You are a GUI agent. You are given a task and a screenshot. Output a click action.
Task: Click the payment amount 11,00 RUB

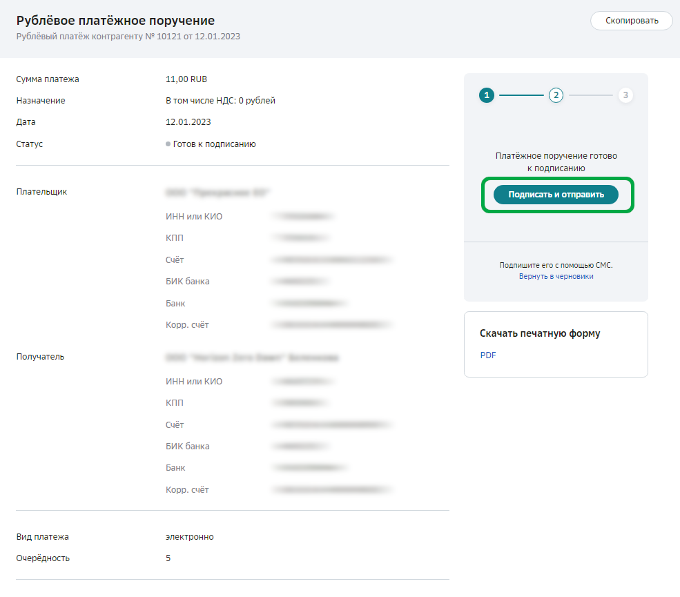click(x=186, y=79)
